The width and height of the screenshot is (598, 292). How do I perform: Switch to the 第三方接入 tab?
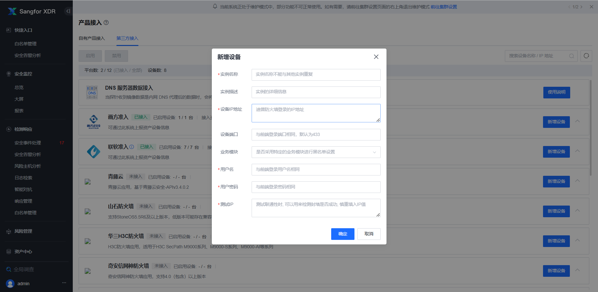pos(127,38)
